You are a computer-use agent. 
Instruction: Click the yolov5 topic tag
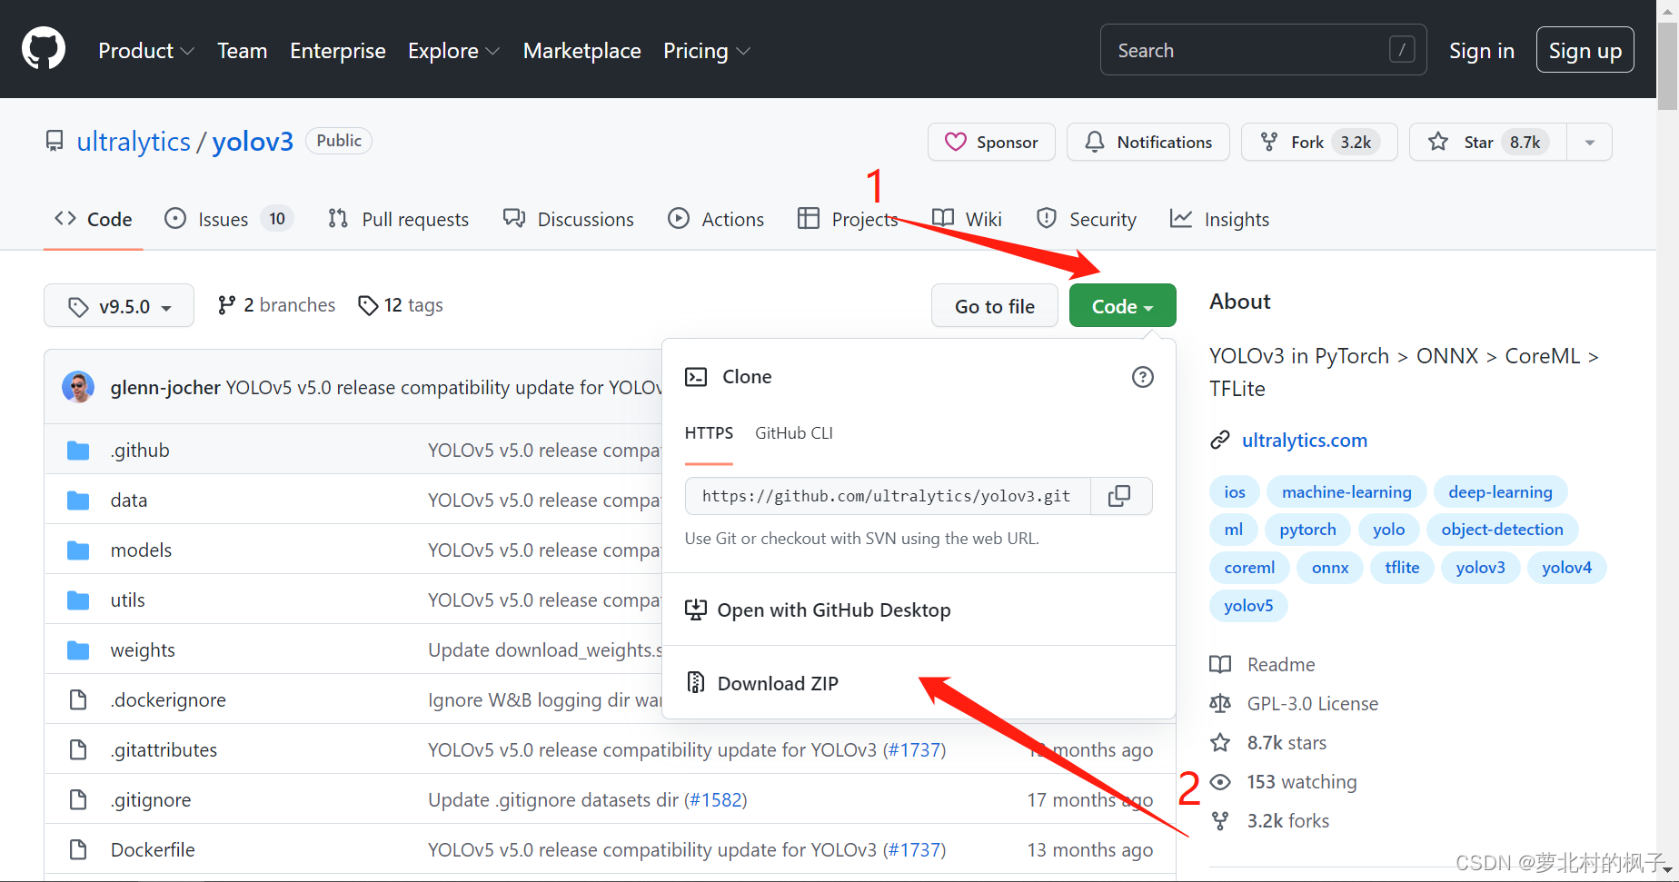click(1248, 606)
